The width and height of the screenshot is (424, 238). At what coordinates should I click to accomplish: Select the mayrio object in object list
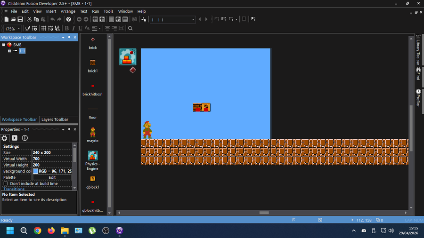pyautogui.click(x=92, y=135)
